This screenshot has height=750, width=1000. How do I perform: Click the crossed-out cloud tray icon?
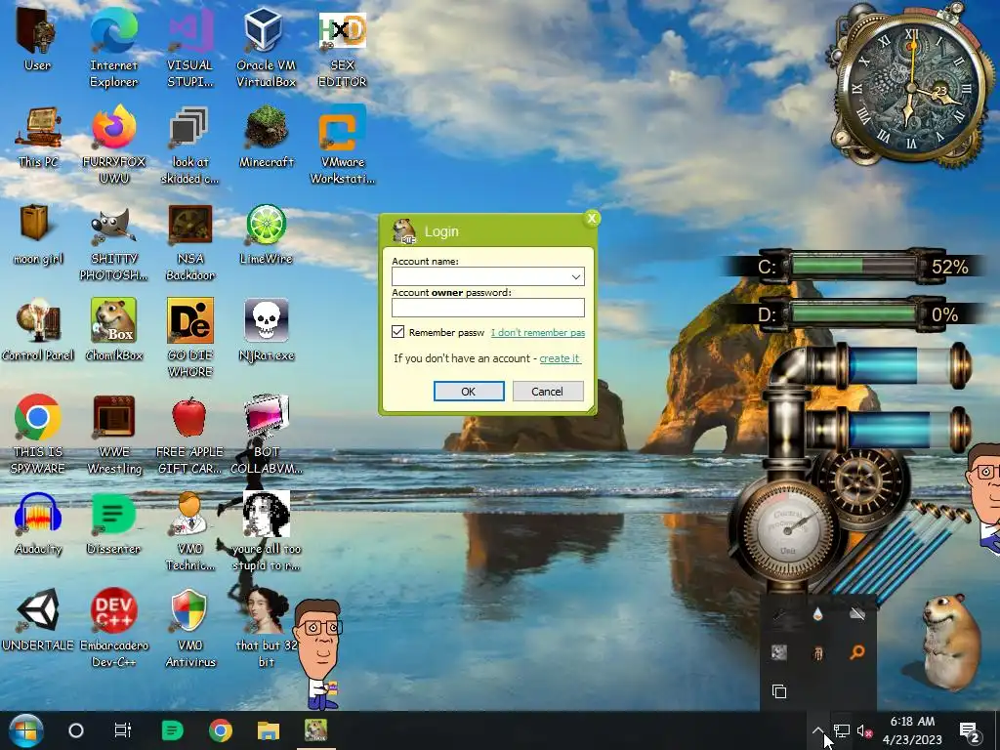point(857,613)
